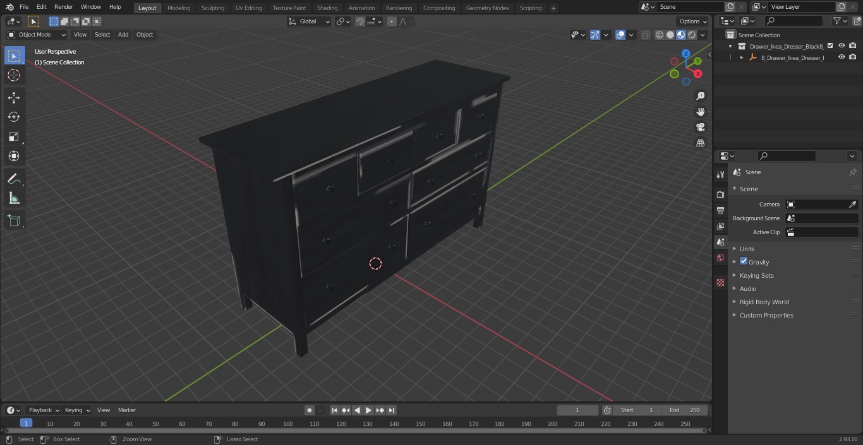Image resolution: width=863 pixels, height=445 pixels.
Task: Toggle auto keying record button
Action: point(310,410)
